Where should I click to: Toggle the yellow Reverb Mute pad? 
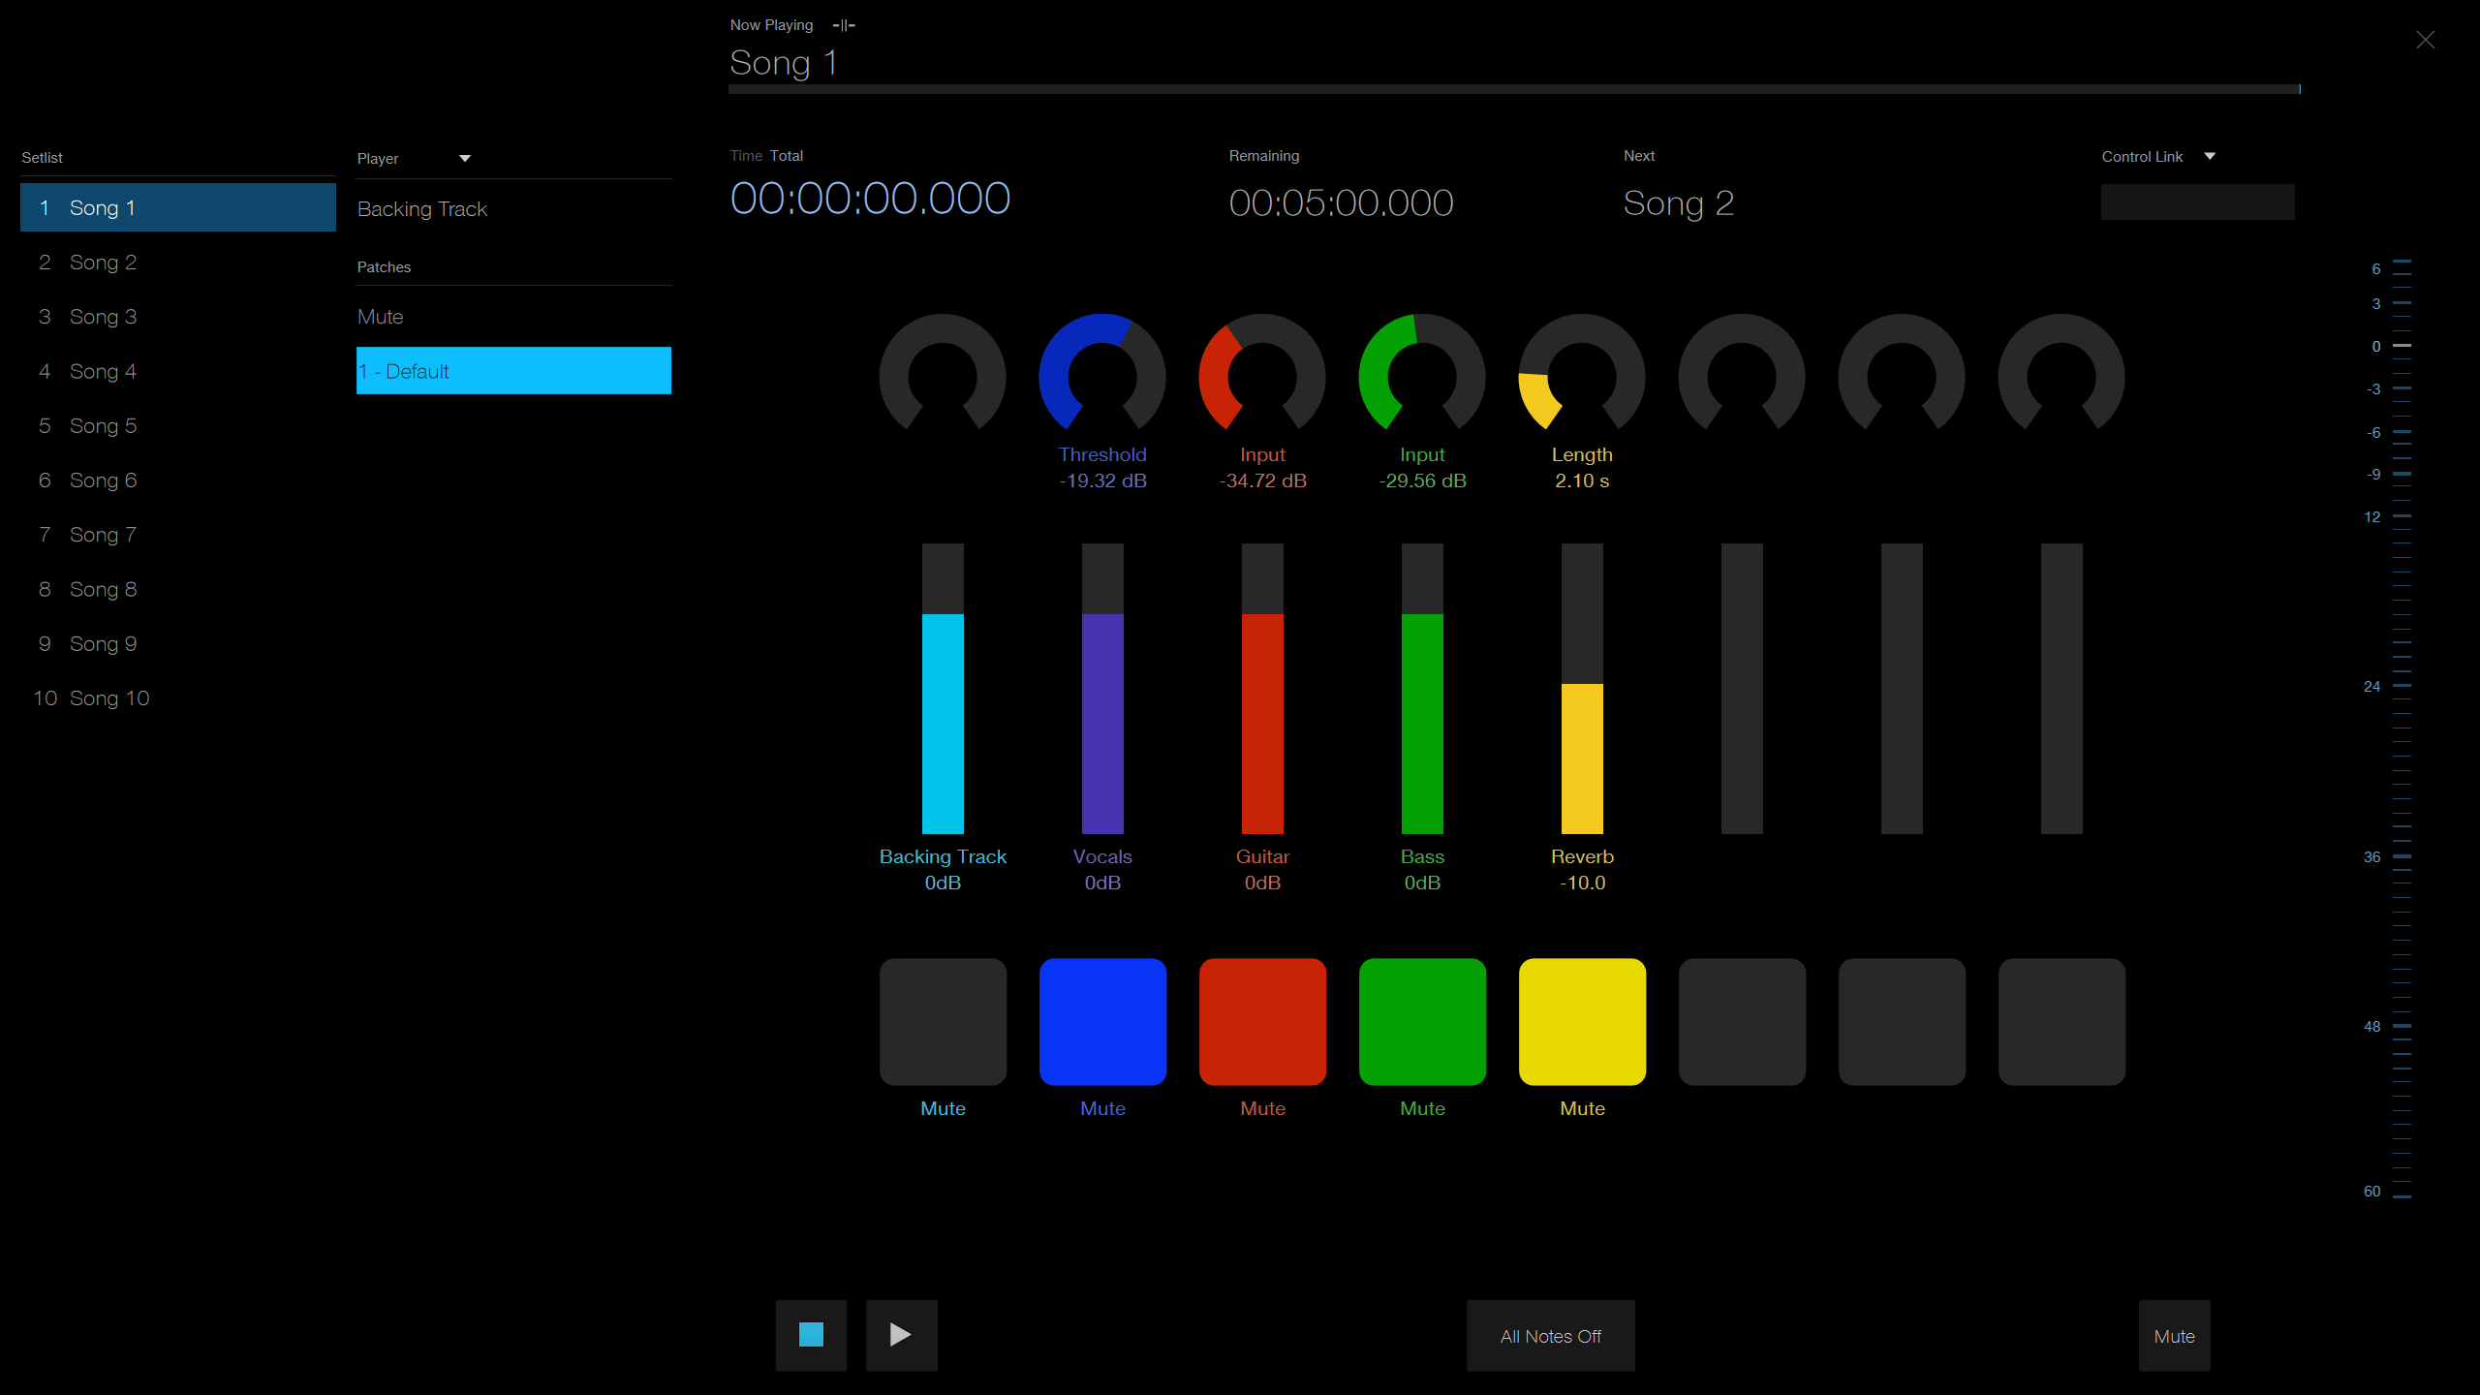[x=1582, y=1021]
